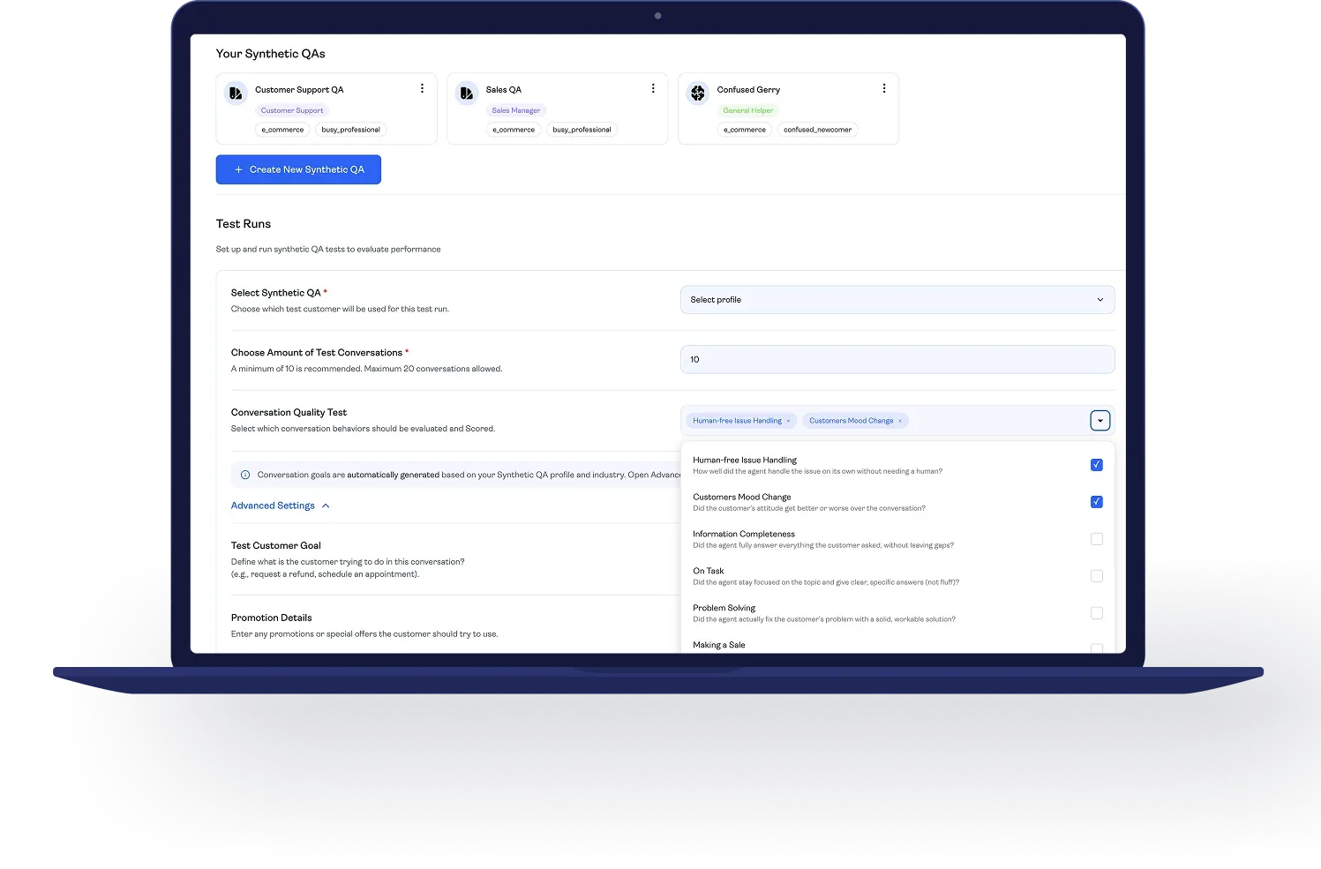Image resolution: width=1321 pixels, height=869 pixels.
Task: Click the Sales QA avatar icon
Action: 467,93
